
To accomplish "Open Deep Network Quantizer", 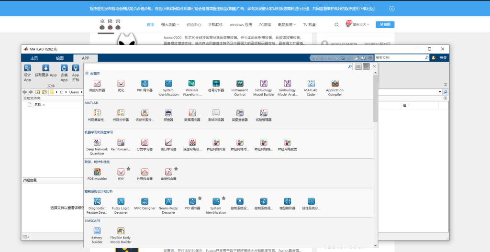I will tap(97, 147).
